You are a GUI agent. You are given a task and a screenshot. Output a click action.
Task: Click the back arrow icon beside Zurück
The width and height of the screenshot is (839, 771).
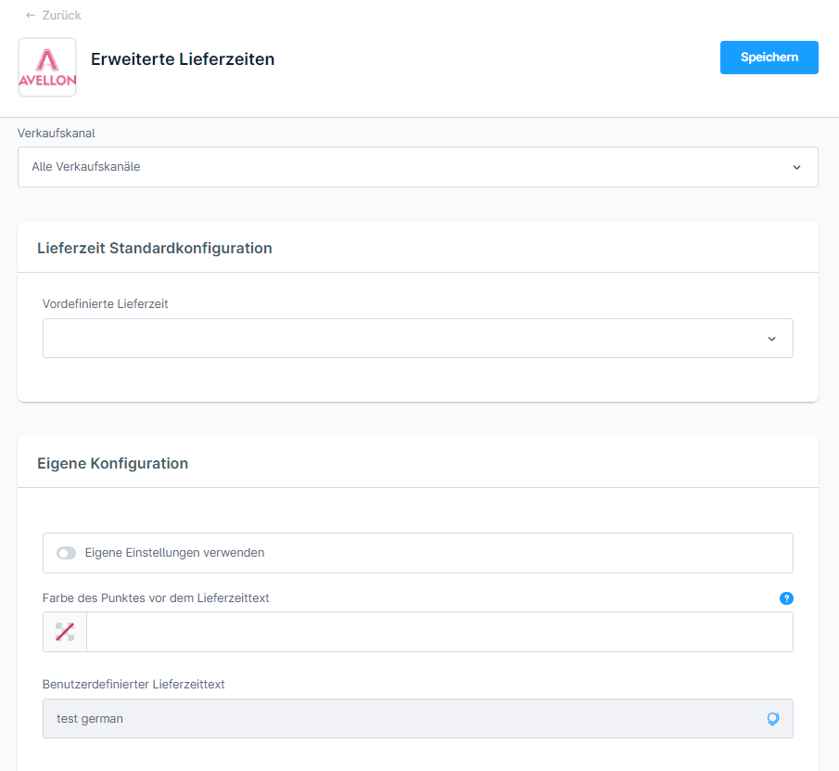click(31, 16)
